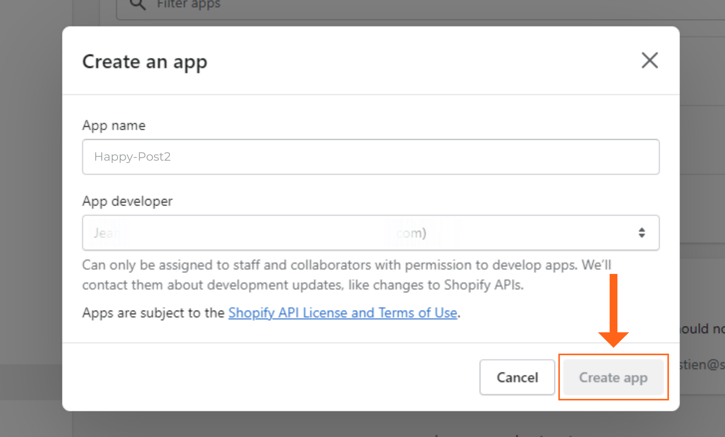Cancel the app creation
The width and height of the screenshot is (725, 437).
tap(517, 377)
